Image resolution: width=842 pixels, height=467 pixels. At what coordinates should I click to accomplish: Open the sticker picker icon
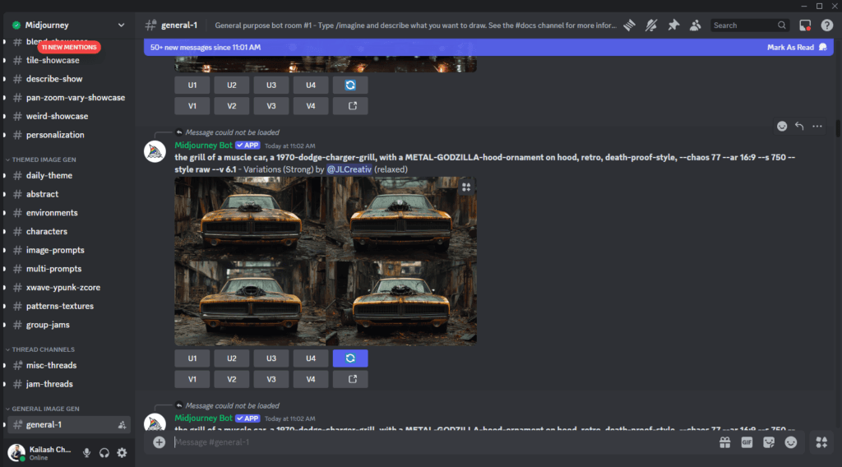(x=769, y=442)
